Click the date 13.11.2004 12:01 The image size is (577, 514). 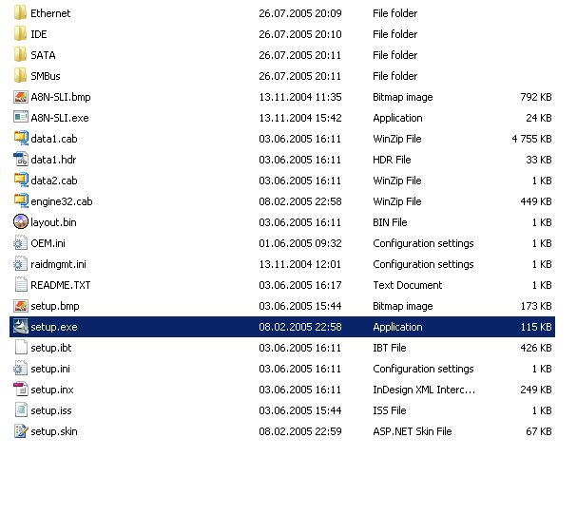pyautogui.click(x=300, y=264)
